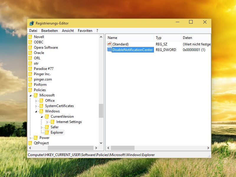
Task: Collapse the Windows tree node
Action: [x=36, y=112]
